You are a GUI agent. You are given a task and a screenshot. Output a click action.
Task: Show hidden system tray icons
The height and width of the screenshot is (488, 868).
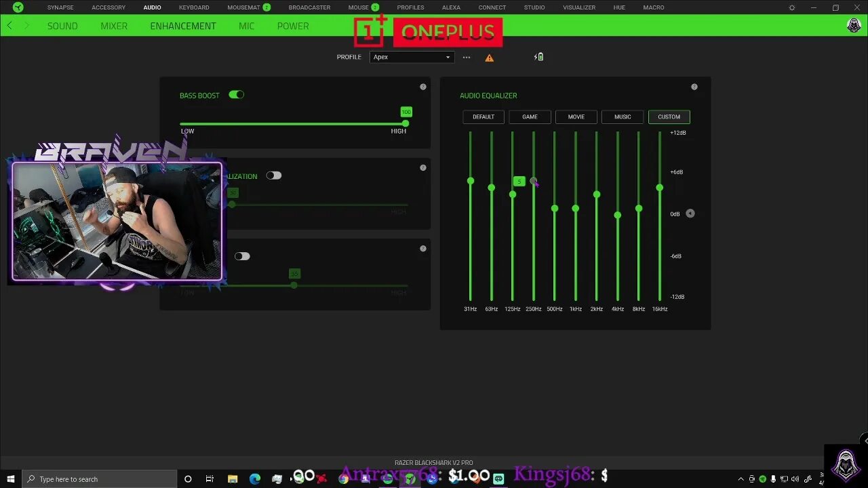point(741,479)
